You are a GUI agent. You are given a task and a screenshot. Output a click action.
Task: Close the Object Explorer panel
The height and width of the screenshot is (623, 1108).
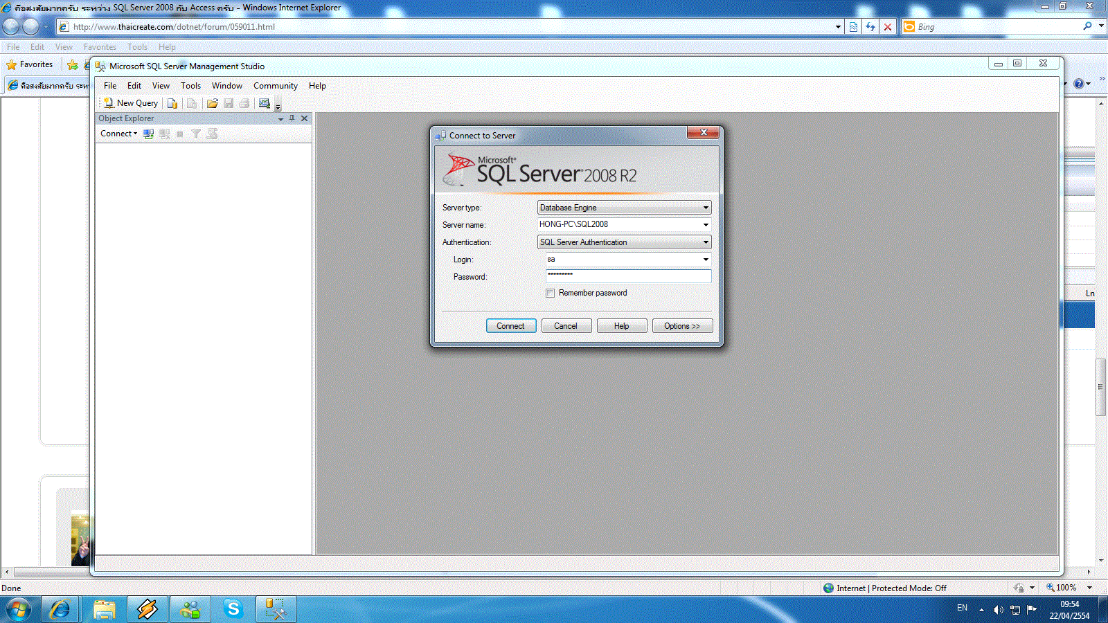[x=304, y=118]
